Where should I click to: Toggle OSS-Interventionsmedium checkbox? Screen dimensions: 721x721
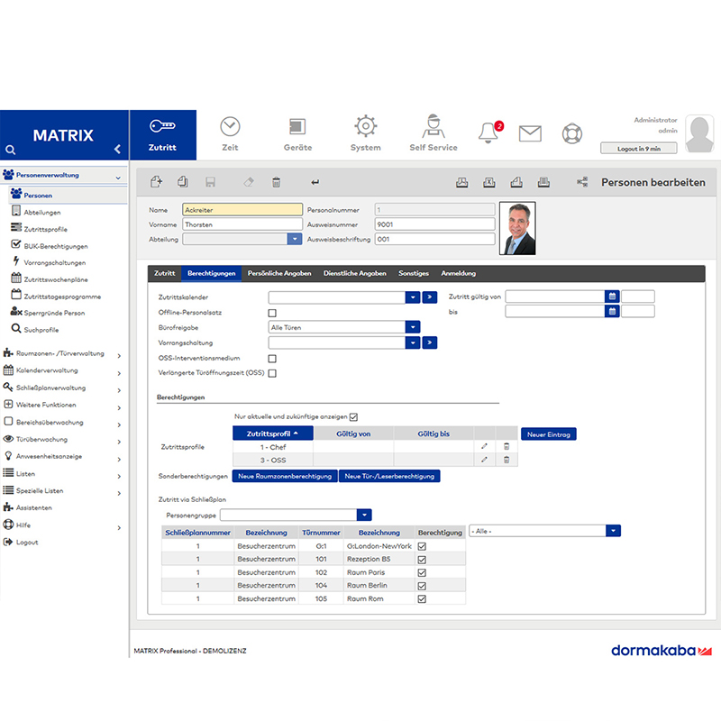(272, 359)
